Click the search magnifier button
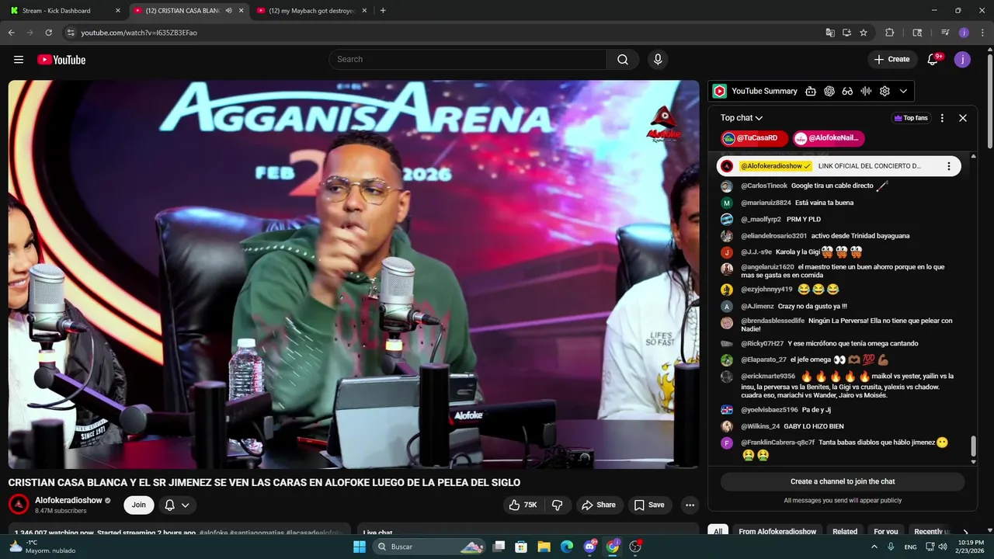994x559 pixels. pos(623,60)
